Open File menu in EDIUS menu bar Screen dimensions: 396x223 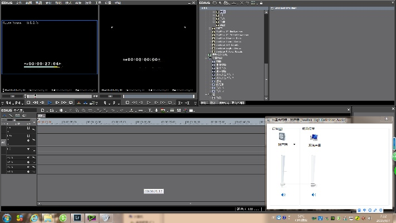tap(19, 3)
